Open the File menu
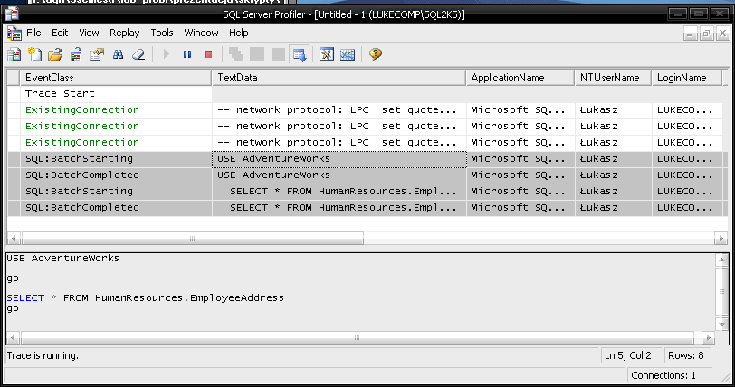The image size is (735, 387). click(33, 33)
